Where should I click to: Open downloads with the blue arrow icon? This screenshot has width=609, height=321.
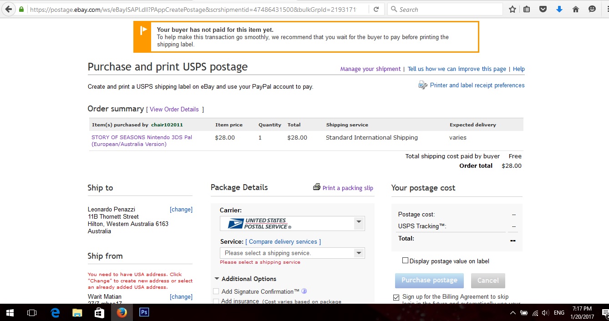pyautogui.click(x=559, y=9)
